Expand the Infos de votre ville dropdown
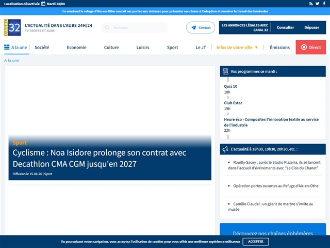Viewport: 330px width, 248px height. [x=237, y=48]
